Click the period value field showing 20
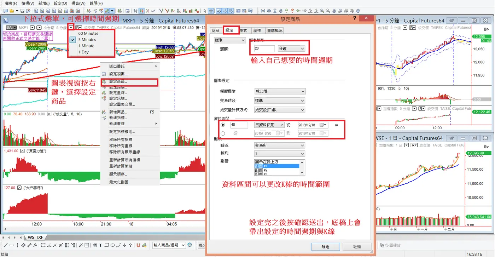495x257 pixels. [x=264, y=48]
